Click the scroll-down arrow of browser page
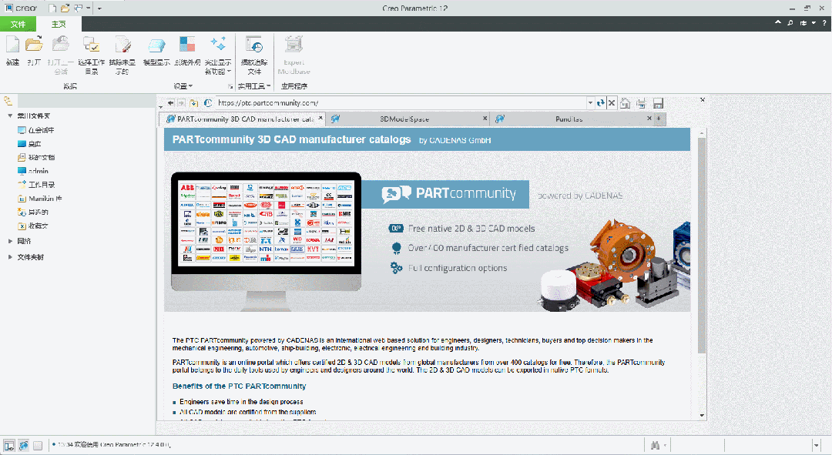Screen dimensions: 832x455 [702, 416]
